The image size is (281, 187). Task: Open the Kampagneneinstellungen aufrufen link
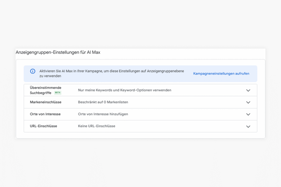pyautogui.click(x=221, y=73)
